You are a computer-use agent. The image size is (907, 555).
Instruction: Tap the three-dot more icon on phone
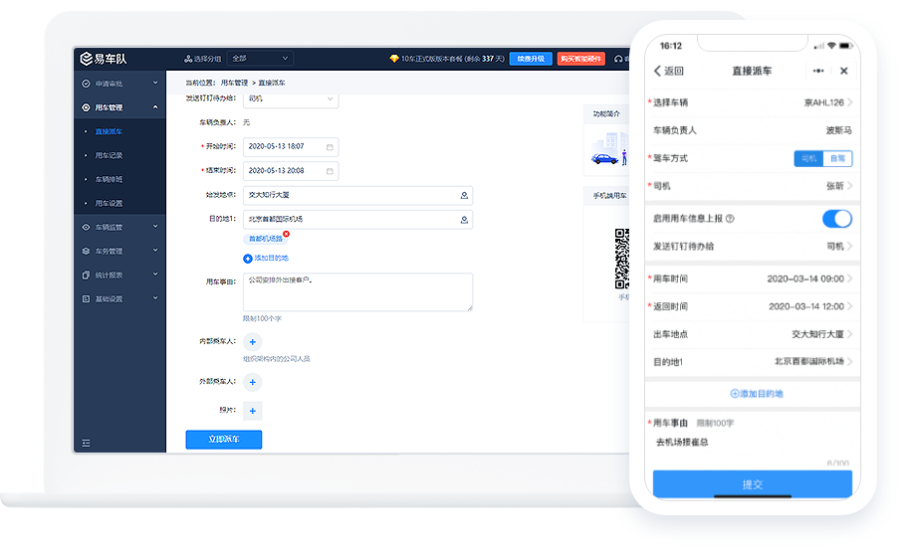(x=818, y=71)
